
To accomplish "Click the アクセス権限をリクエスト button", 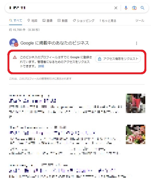I will pyautogui.click(x=118, y=59).
